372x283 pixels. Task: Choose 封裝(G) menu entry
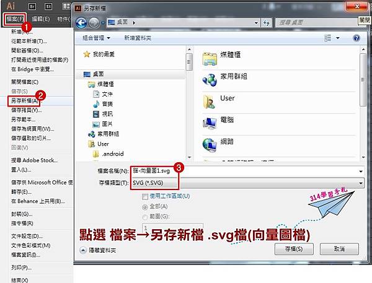pyautogui.click(x=22, y=214)
